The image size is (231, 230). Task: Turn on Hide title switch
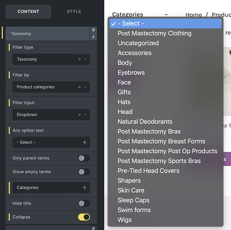[x=84, y=203]
